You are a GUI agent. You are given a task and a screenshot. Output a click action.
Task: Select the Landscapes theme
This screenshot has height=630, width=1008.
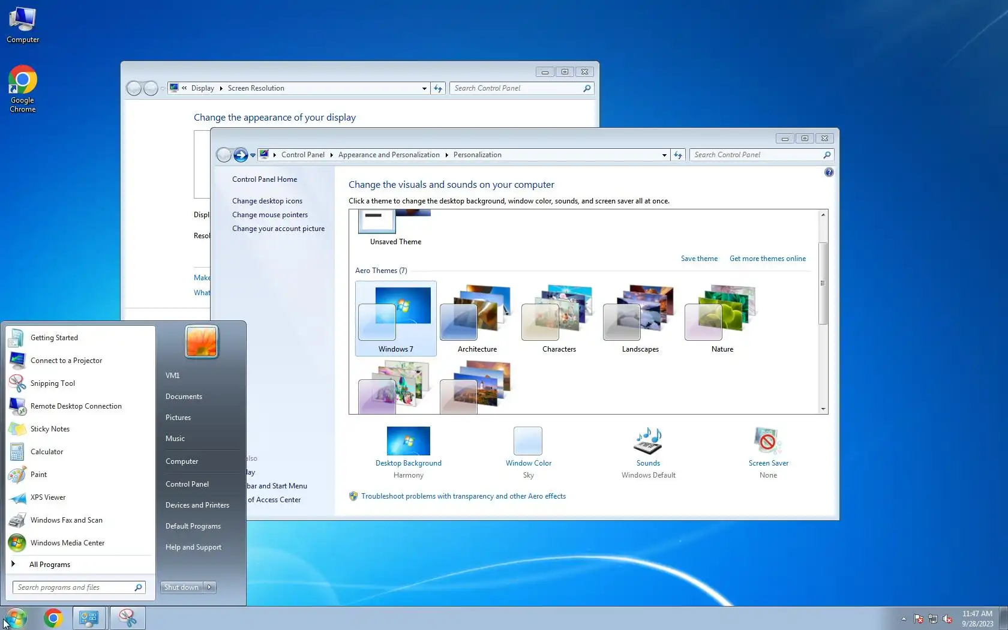(x=640, y=319)
